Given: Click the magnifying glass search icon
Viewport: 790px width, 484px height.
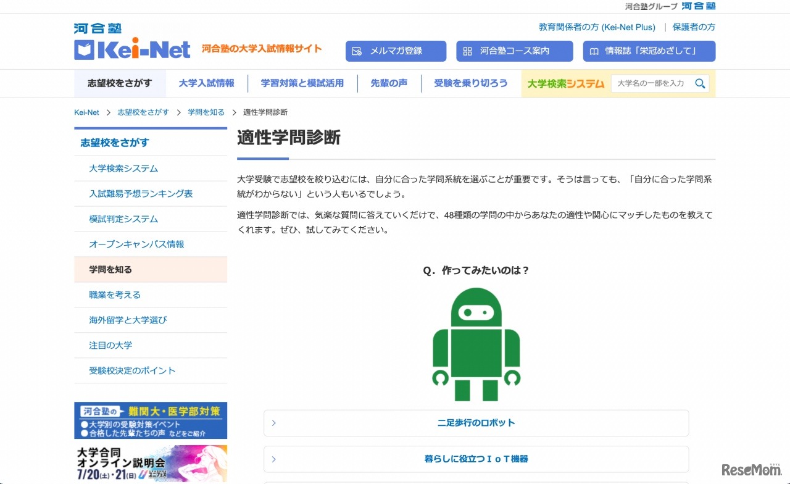Looking at the screenshot, I should point(700,83).
